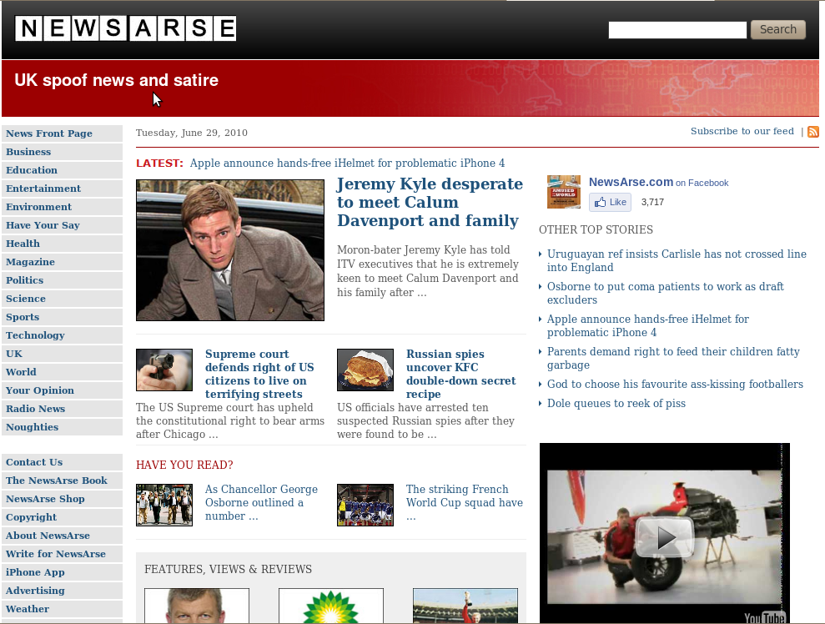The width and height of the screenshot is (825, 624).
Task: Click the handgun story thumbnail
Action: 164,370
